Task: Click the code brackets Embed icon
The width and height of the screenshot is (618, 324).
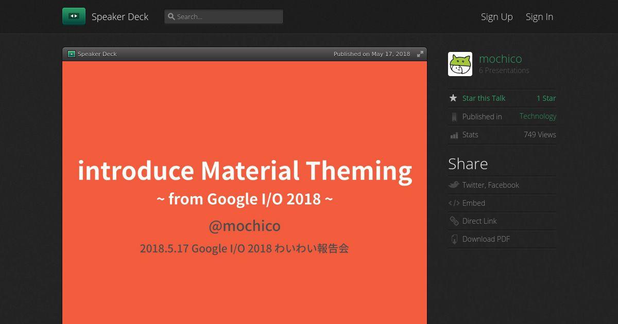Action: click(x=454, y=203)
